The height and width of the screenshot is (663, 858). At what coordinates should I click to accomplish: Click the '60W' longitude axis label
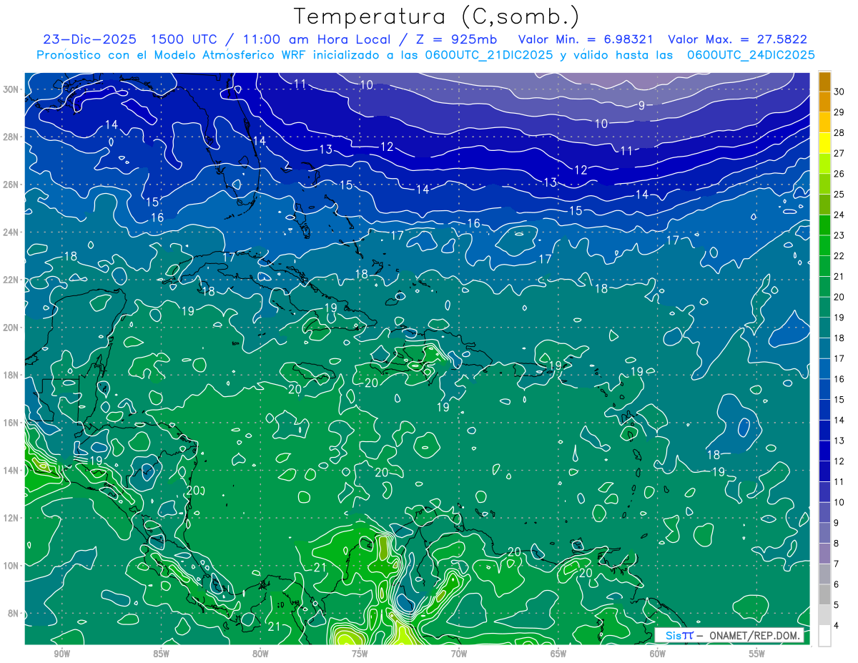point(658,654)
